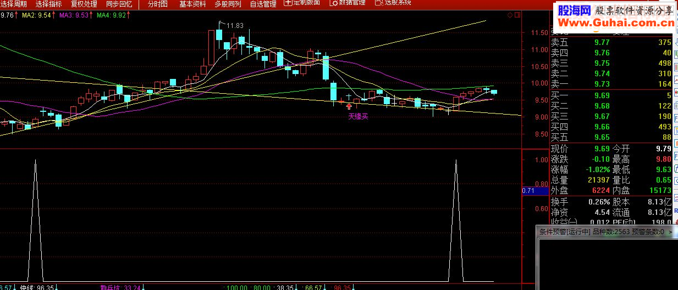This screenshot has width=678, height=290.
Task: Click the left spike in indicator subchart
Action: pos(36,219)
